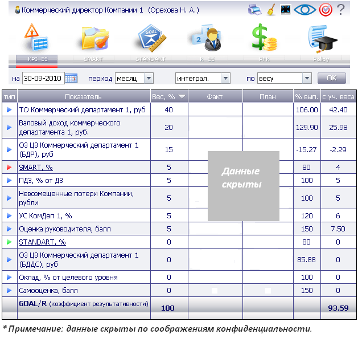
Task: Click the 42.40 weighted value
Action: pos(339,110)
